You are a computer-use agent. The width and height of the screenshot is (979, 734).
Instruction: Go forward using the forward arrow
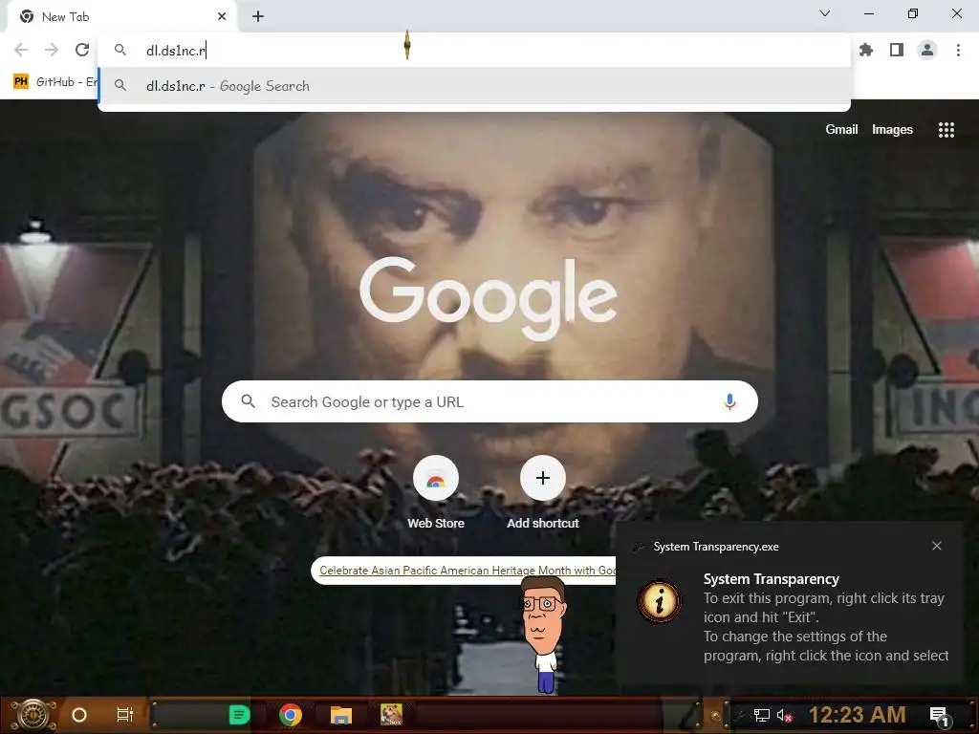pos(52,50)
